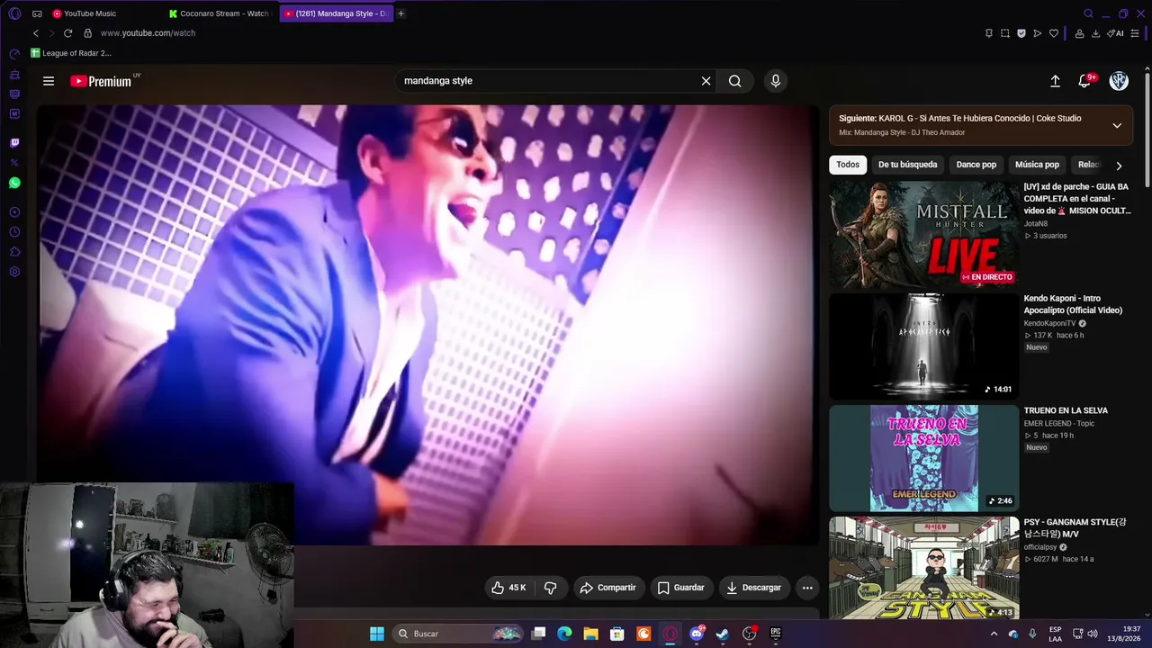The height and width of the screenshot is (648, 1152).
Task: Open the League of Radar bookmark
Action: pyautogui.click(x=71, y=53)
